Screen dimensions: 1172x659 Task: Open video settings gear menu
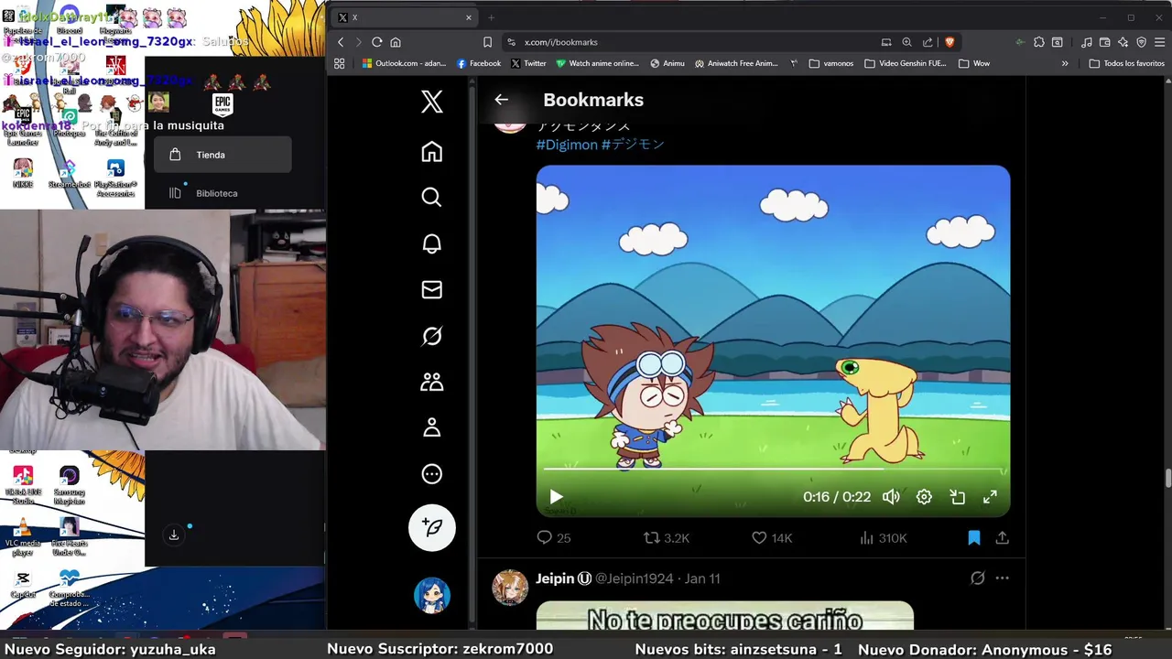coord(924,497)
